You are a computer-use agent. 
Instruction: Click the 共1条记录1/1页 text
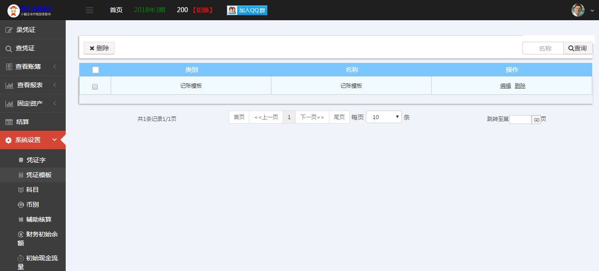tap(157, 119)
